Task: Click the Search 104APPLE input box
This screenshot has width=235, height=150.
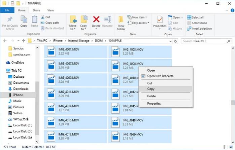Action: pos(205,41)
